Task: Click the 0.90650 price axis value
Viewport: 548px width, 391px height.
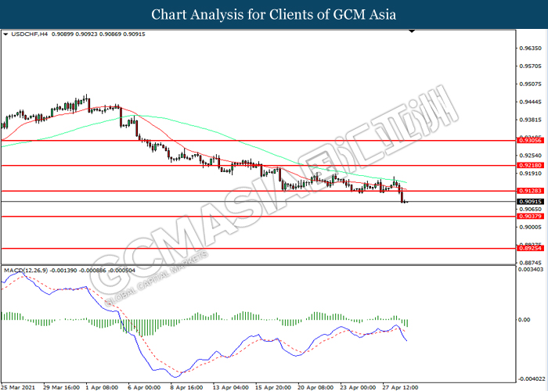Action: click(x=530, y=209)
